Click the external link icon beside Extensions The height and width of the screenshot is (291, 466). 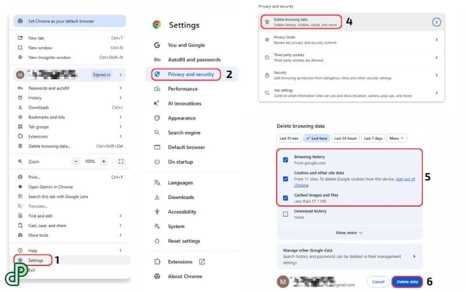pos(202,261)
